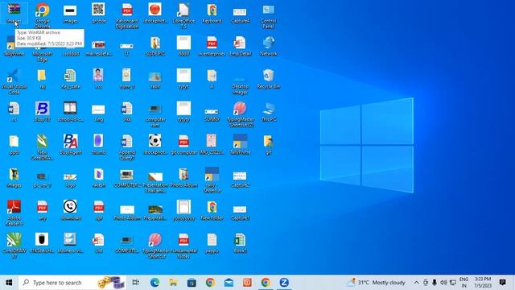Launch the BusyAgent shortcut
The height and width of the screenshot is (290, 515).
coord(70,145)
